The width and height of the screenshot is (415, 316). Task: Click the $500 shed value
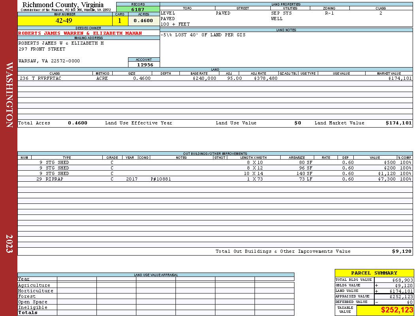point(390,163)
